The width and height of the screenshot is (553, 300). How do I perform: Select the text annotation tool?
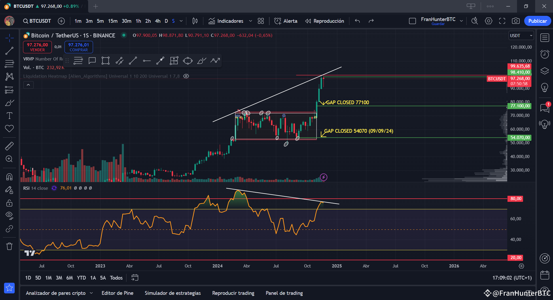[x=9, y=116]
